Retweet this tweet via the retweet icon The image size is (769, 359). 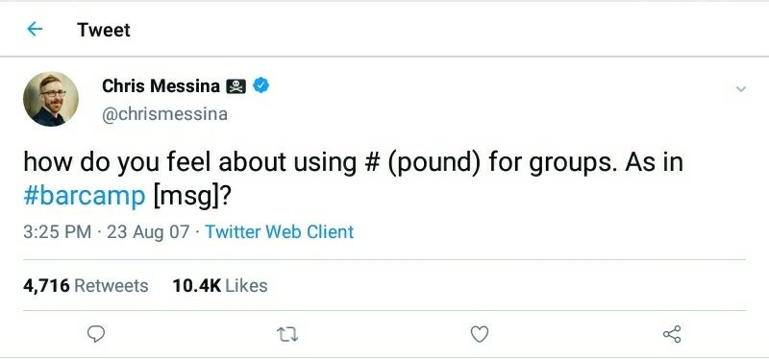(x=287, y=334)
